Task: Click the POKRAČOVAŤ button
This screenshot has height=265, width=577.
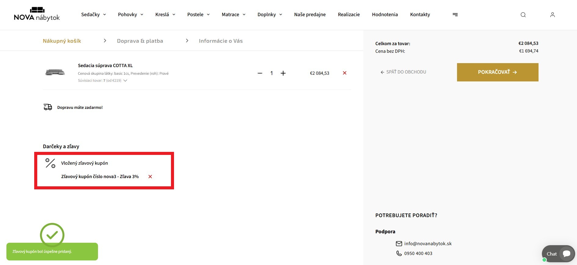Action: (x=498, y=72)
